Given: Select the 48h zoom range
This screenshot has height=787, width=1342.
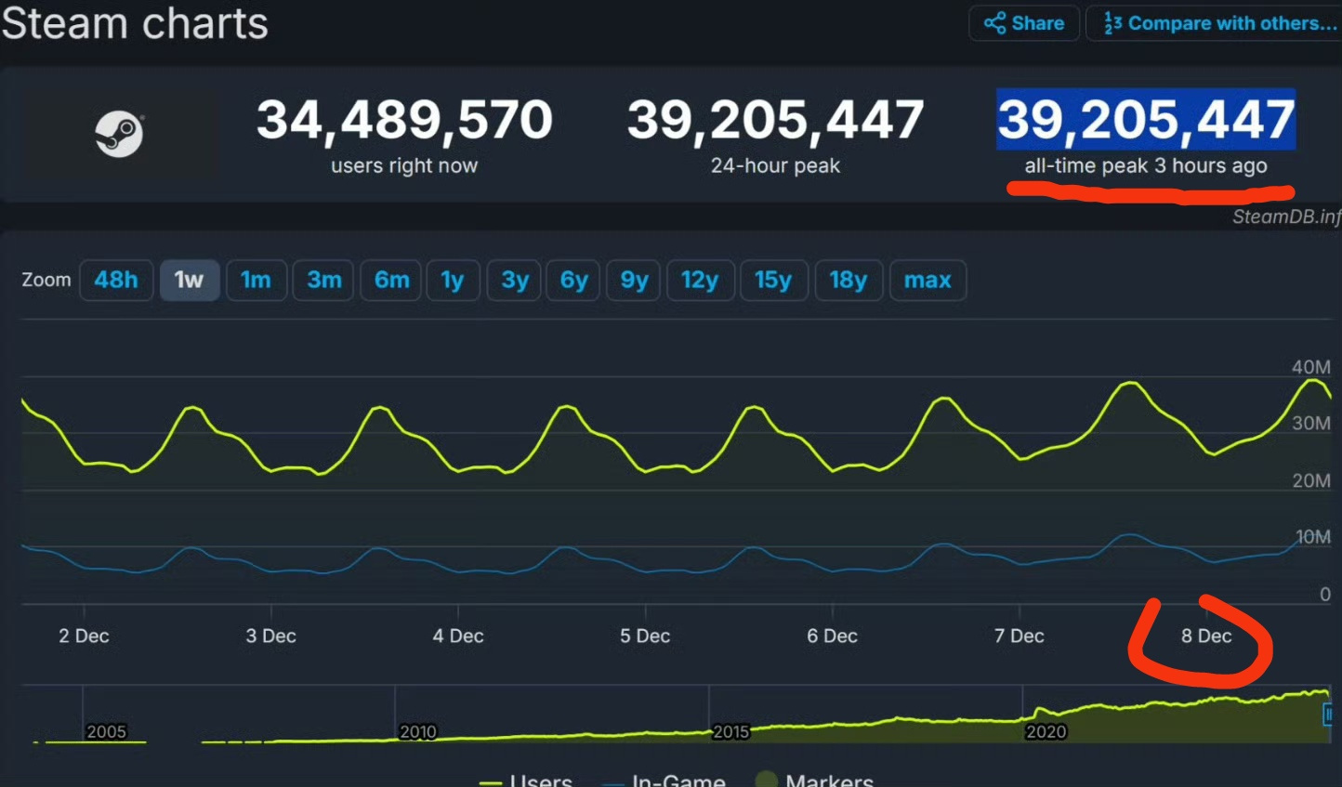Looking at the screenshot, I should 116,280.
